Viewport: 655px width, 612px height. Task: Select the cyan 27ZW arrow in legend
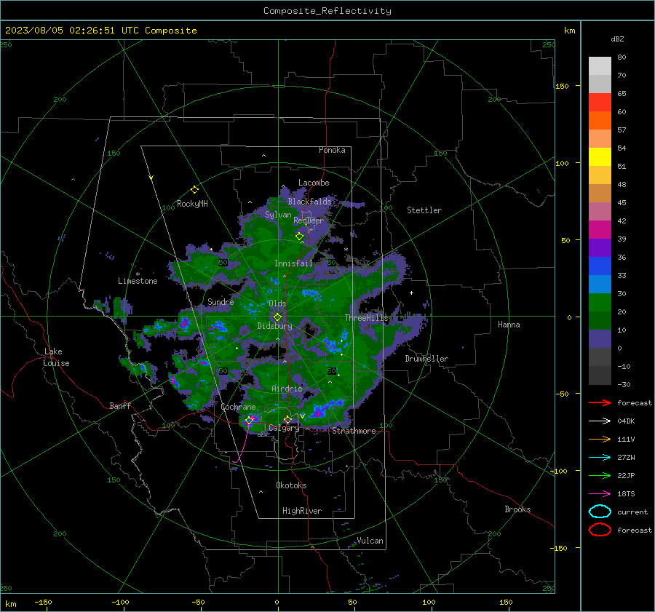coord(600,458)
